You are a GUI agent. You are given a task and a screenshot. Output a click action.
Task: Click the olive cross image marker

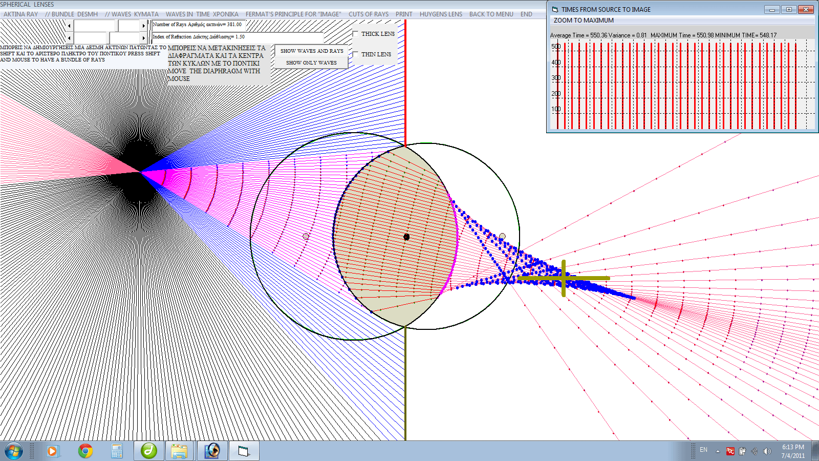[x=564, y=278]
